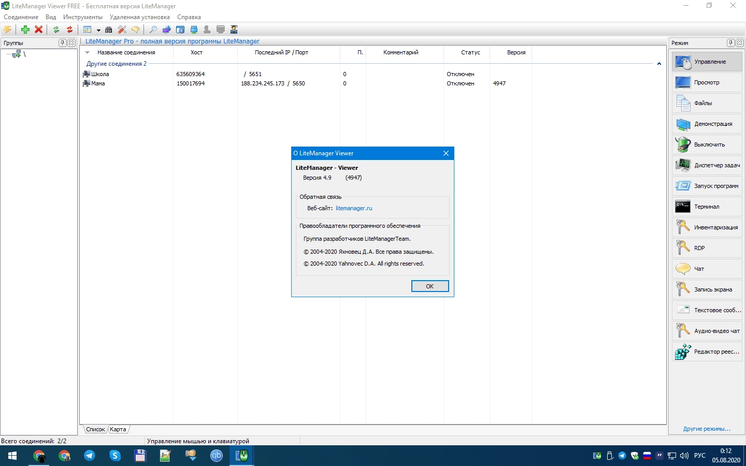Select Запись экрана mode

(x=707, y=289)
